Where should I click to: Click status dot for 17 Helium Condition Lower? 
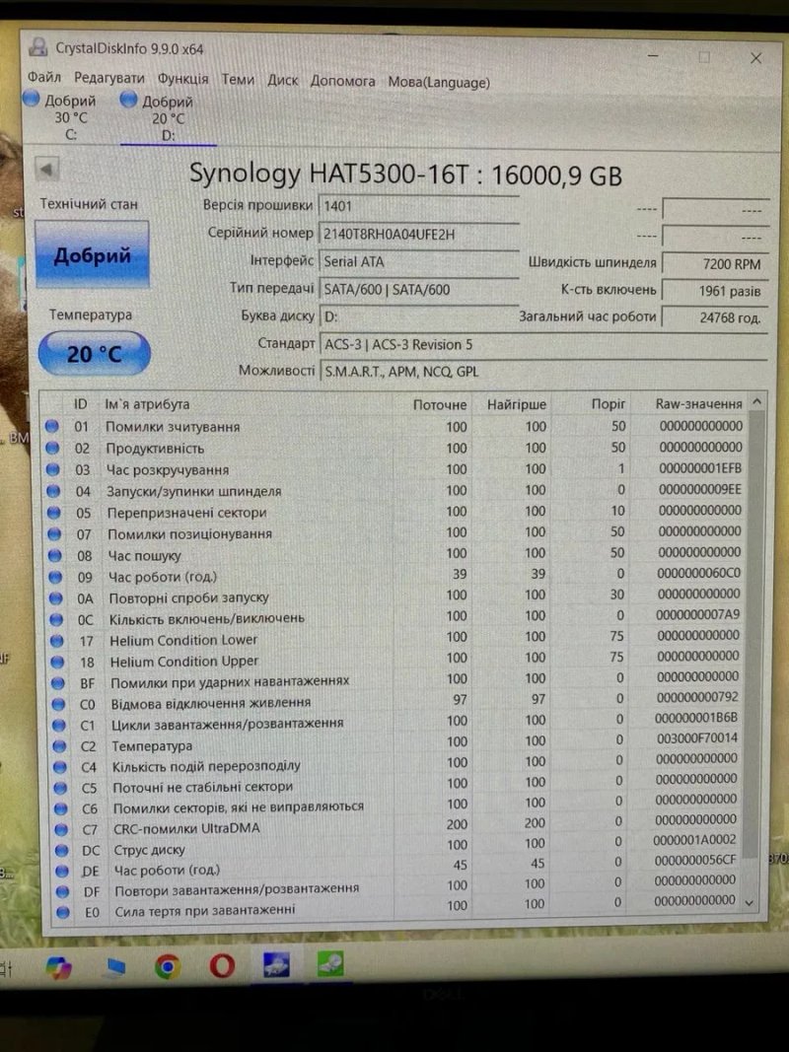[57, 641]
